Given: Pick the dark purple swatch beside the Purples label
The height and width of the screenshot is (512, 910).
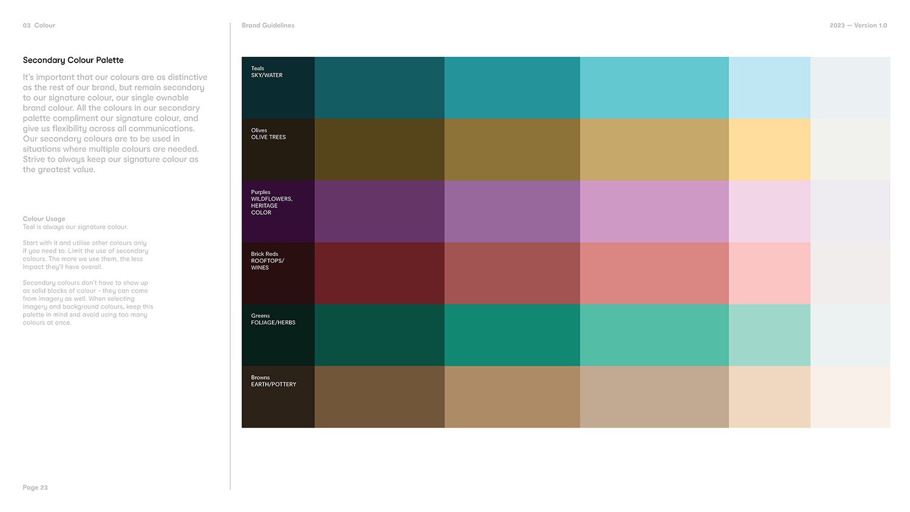Looking at the screenshot, I should (380, 211).
